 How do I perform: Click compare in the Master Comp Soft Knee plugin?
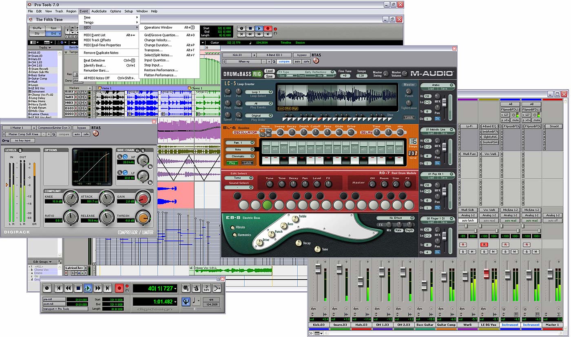(x=64, y=134)
